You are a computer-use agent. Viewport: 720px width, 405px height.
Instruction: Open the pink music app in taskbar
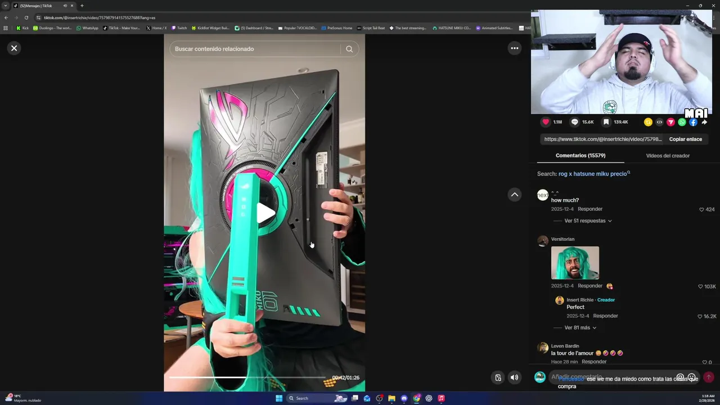pos(441,398)
